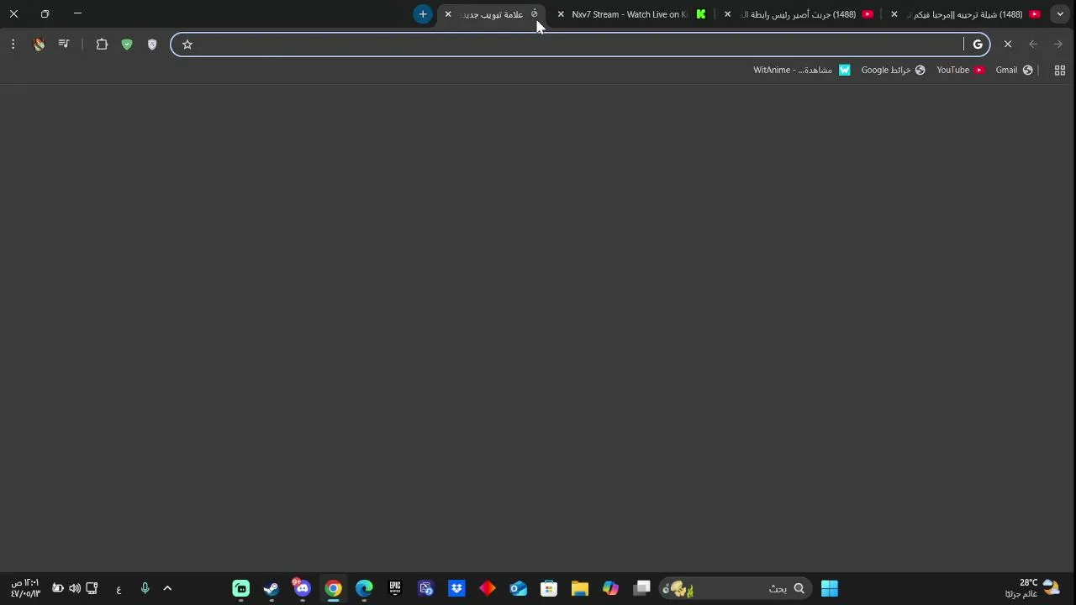This screenshot has height=605, width=1076.
Task: Open the green chat app on the taskbar
Action: [241, 588]
